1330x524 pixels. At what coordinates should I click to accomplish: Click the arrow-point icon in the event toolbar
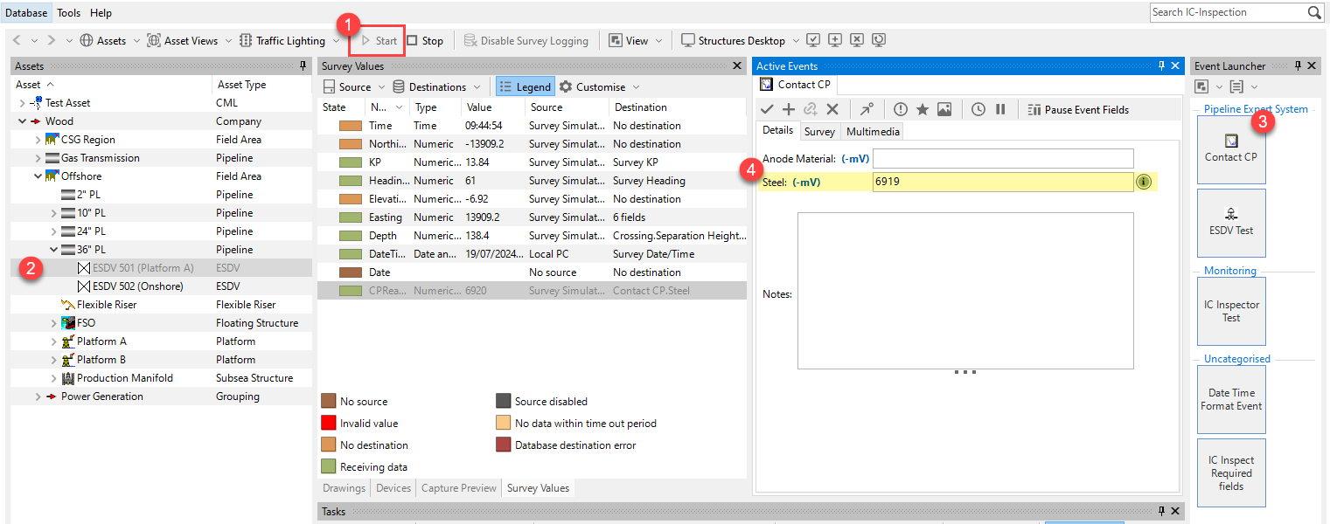pos(867,109)
